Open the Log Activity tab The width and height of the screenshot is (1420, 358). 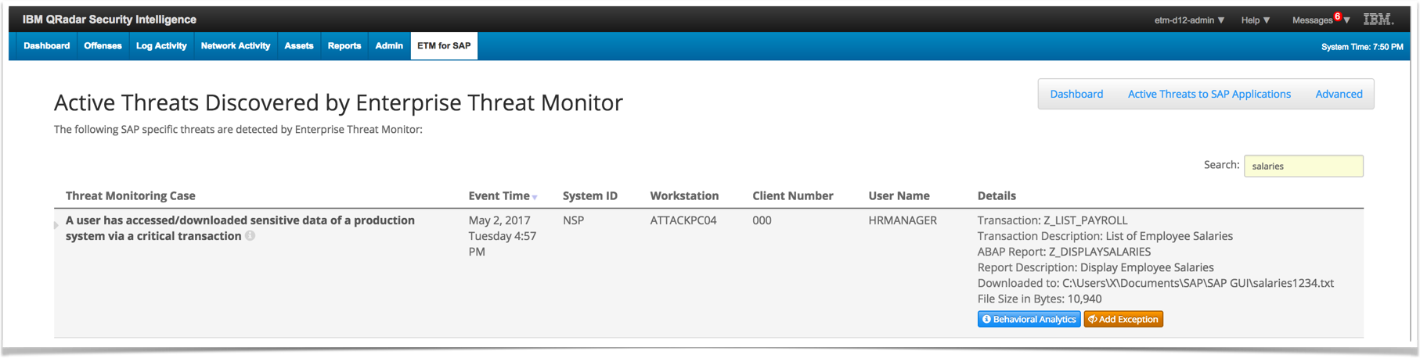[x=161, y=46]
